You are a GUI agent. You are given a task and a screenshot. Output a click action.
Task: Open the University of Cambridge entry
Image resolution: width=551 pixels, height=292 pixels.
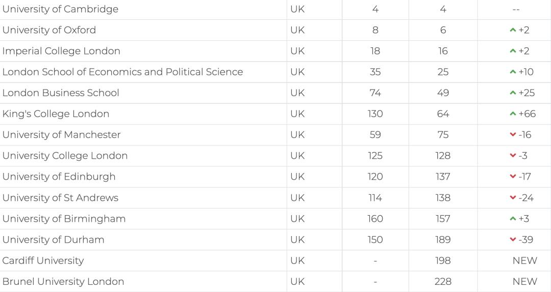tap(60, 9)
